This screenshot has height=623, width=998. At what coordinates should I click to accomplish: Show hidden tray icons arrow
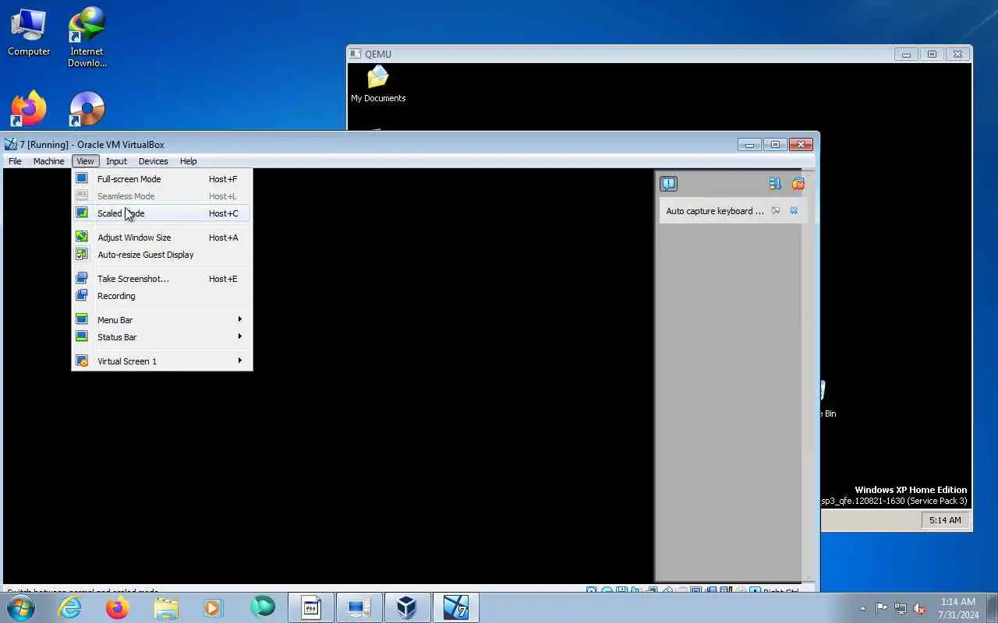click(862, 608)
